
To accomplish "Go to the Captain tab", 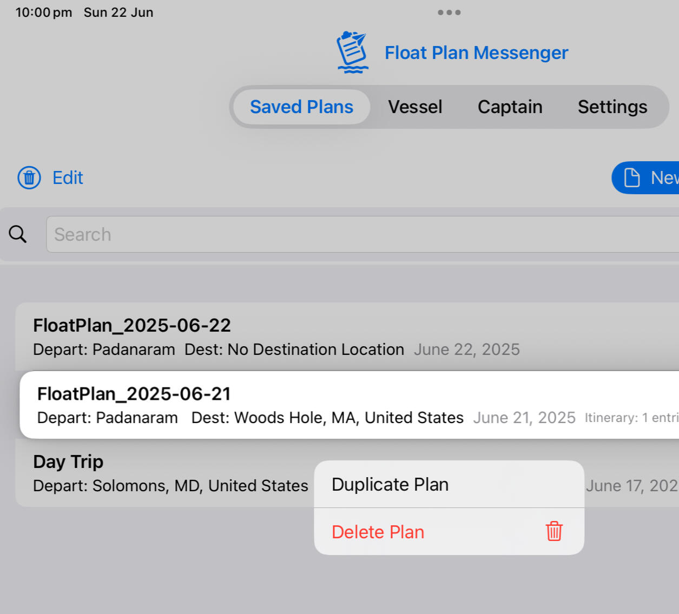I will point(510,107).
